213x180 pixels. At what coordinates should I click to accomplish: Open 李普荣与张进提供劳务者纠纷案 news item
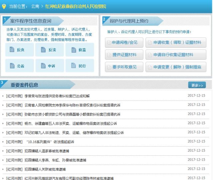[x=57, y=96]
